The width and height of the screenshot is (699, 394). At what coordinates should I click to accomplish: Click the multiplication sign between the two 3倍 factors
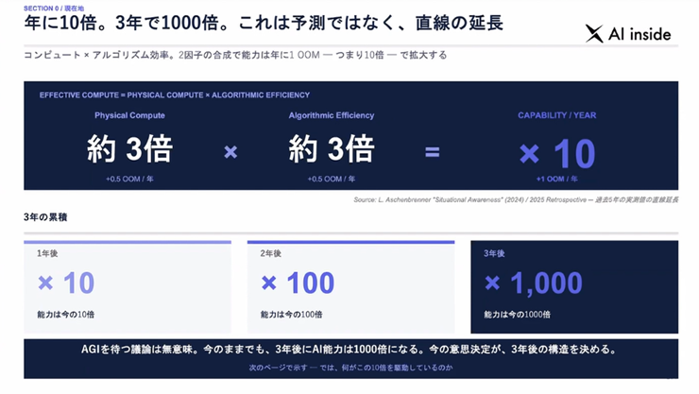[230, 152]
